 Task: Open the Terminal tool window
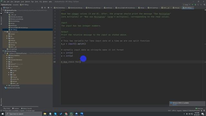tap(15, 109)
